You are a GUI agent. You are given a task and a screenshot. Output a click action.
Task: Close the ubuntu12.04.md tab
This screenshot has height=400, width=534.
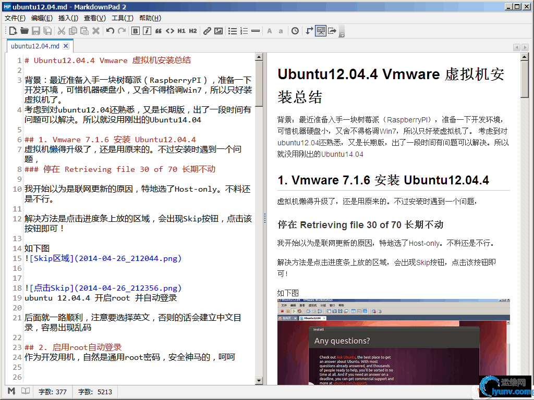(x=66, y=46)
